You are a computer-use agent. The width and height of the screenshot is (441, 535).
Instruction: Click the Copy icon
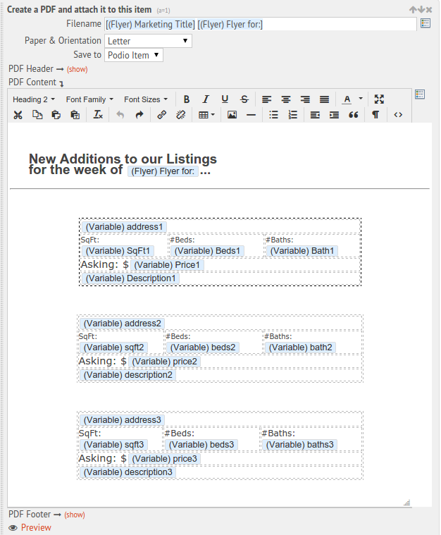[37, 115]
